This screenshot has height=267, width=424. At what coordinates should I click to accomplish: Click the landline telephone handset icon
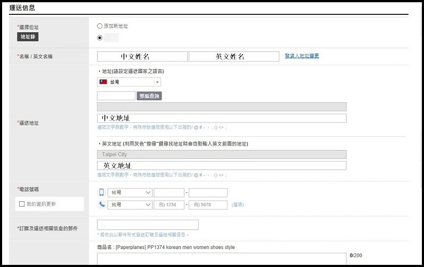pyautogui.click(x=102, y=204)
